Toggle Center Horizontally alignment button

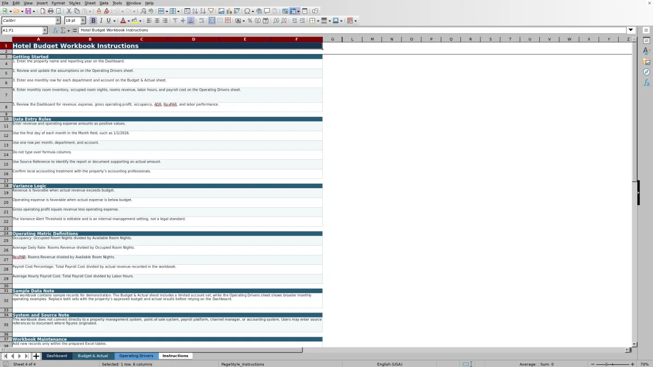click(157, 21)
